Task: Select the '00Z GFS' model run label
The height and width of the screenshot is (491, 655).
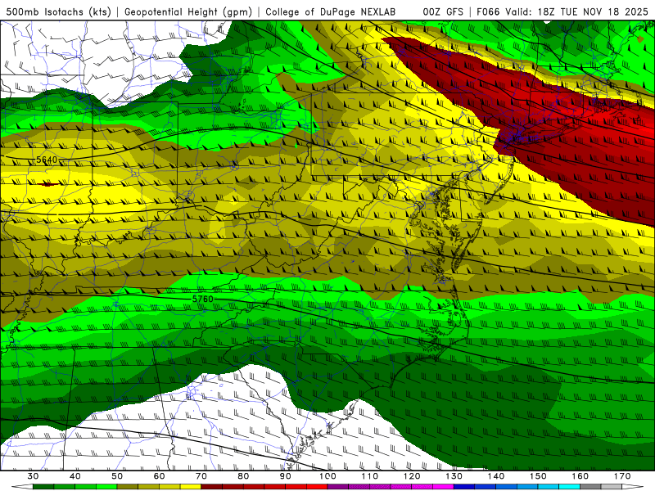Action: point(443,11)
